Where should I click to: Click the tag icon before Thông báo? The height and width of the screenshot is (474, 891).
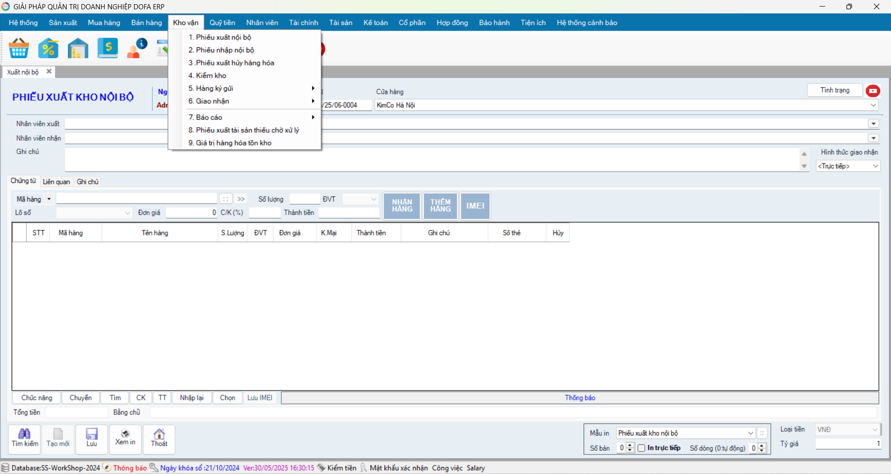coord(107,468)
